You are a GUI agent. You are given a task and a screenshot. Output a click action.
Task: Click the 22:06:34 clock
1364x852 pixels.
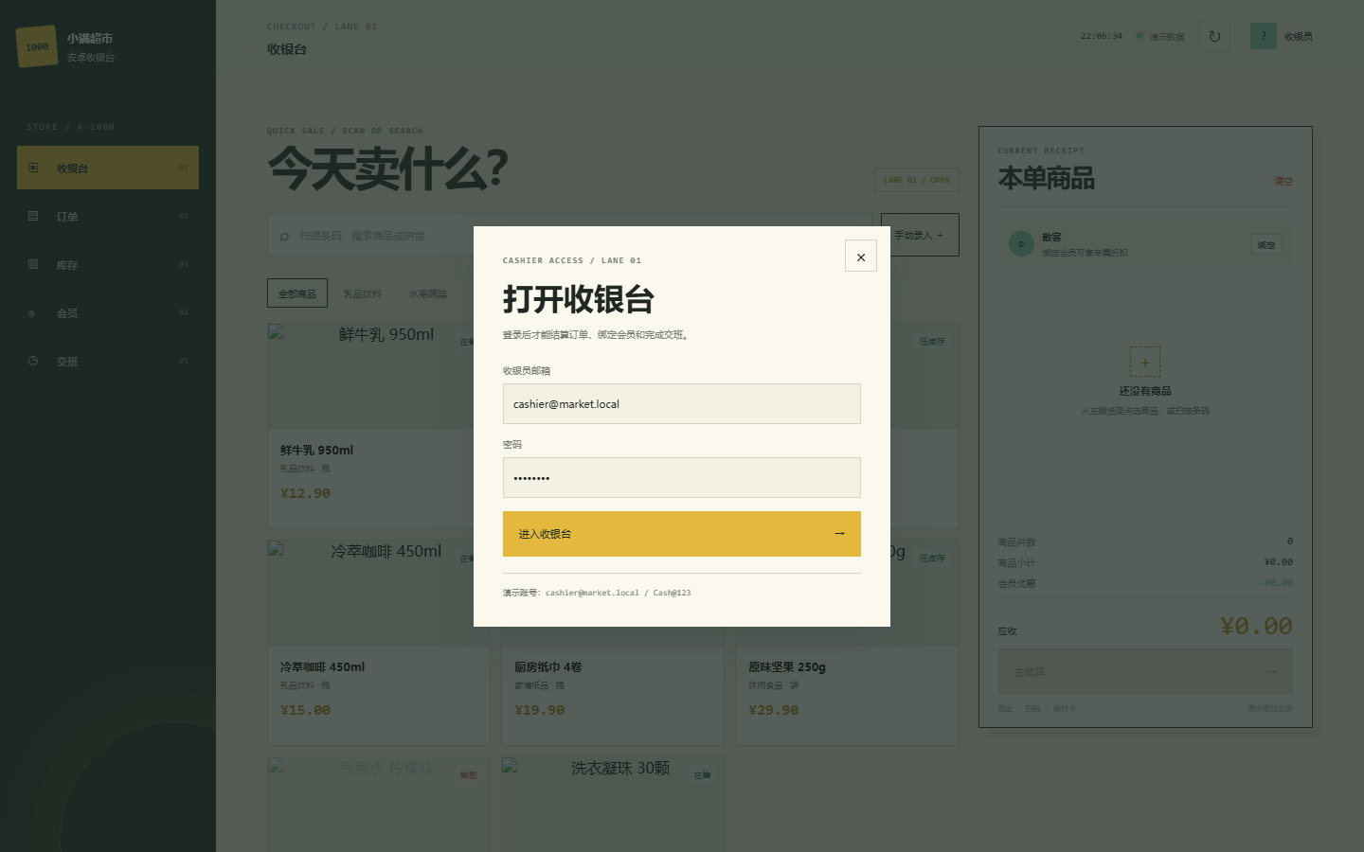click(x=1101, y=36)
